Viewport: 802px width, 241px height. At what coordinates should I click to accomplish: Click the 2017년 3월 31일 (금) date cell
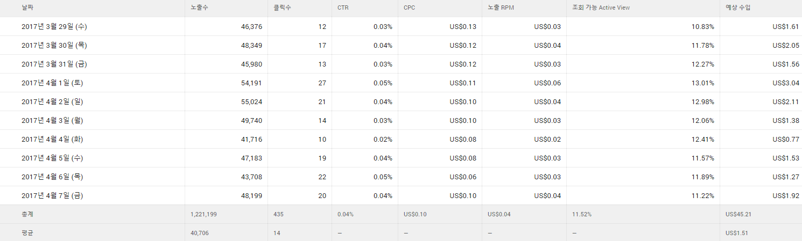click(54, 64)
